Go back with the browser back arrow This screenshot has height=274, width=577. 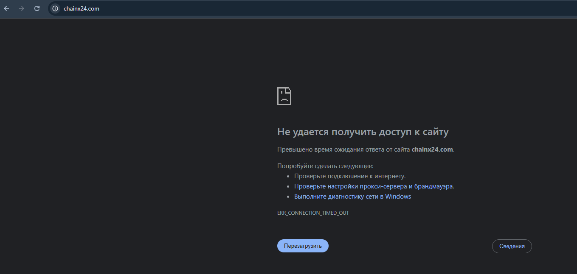(x=6, y=8)
